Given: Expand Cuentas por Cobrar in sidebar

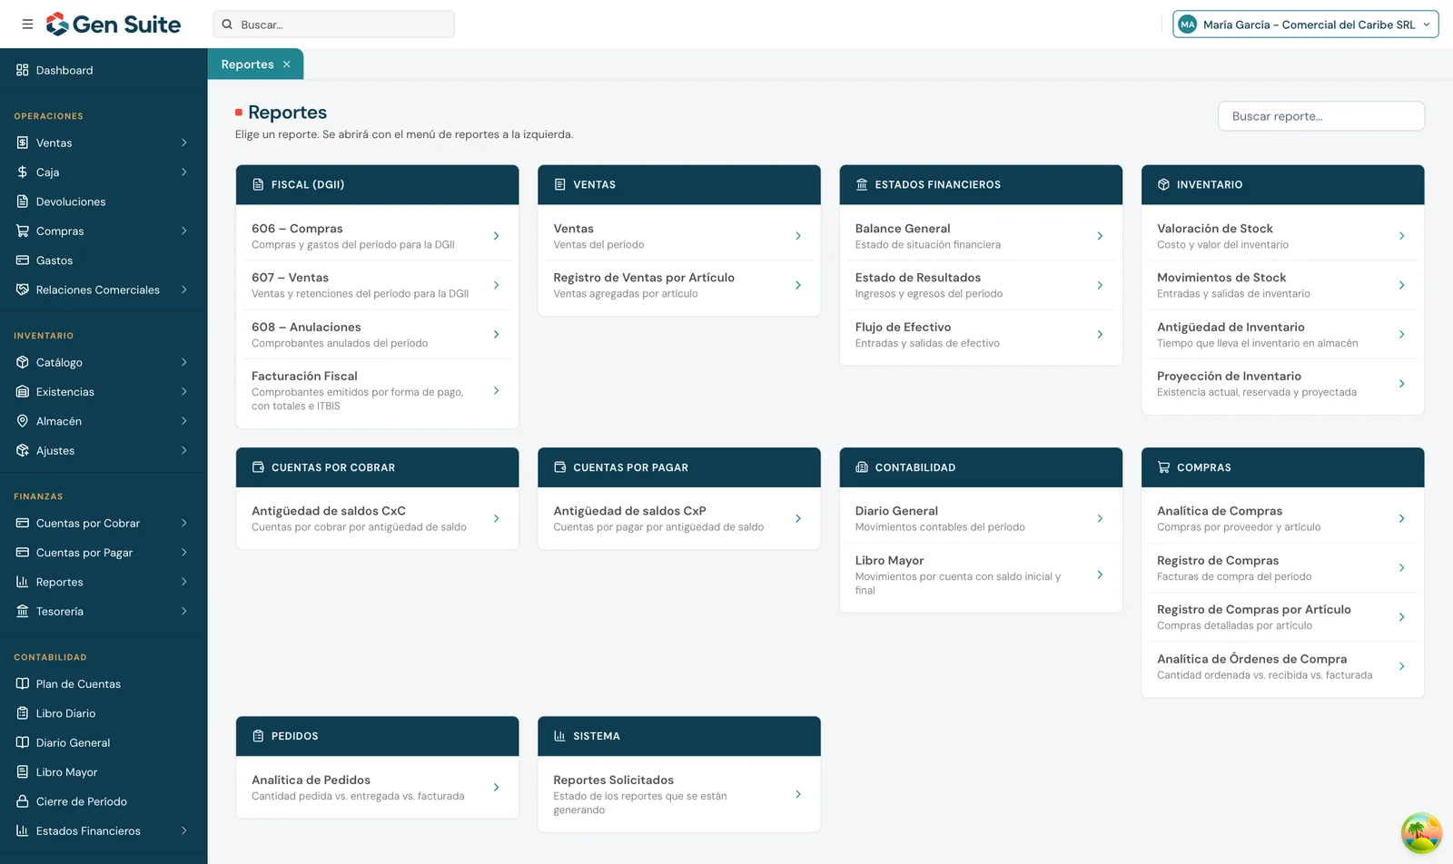Looking at the screenshot, I should click(x=104, y=523).
